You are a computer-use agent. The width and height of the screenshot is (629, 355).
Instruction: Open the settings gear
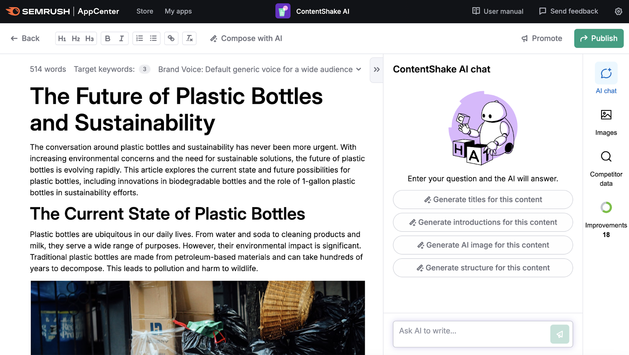point(618,11)
